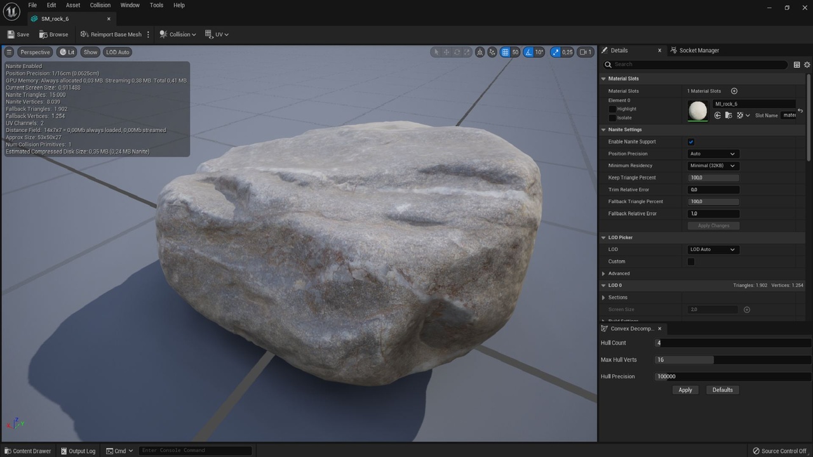Collapse the Material Slots section
813x457 pixels.
(x=603, y=79)
